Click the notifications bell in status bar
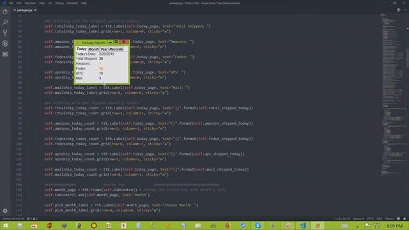 pos(405,218)
